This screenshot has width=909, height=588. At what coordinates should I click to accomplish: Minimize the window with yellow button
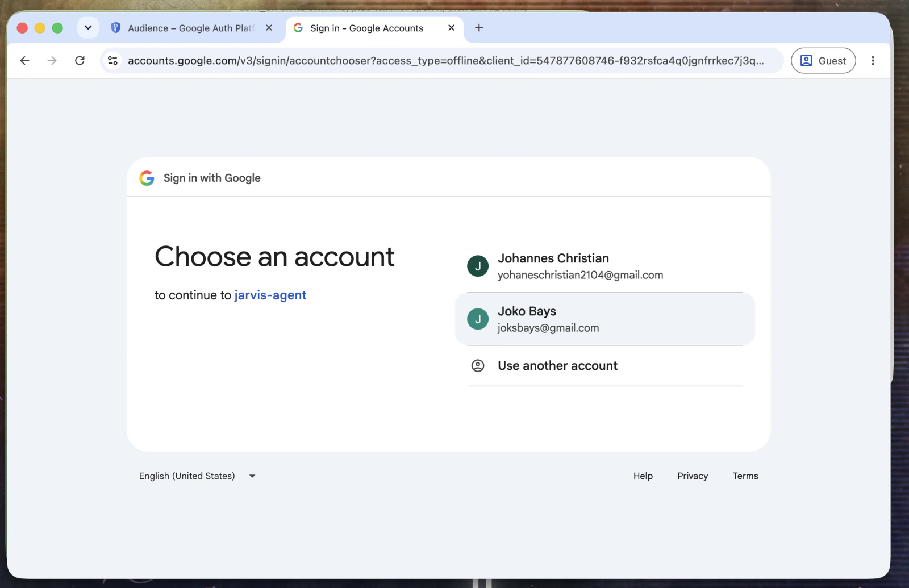(x=40, y=28)
